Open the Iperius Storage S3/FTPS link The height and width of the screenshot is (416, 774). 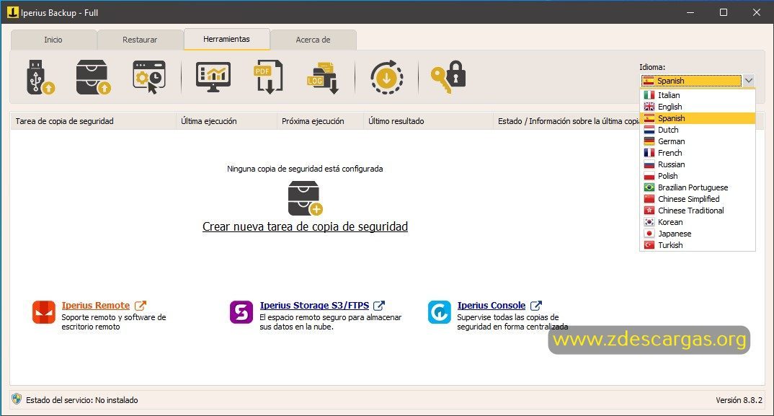tap(314, 305)
